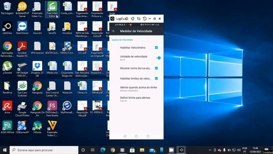Select Avira desktop icon
The image size is (273, 154).
(x=7, y=107)
